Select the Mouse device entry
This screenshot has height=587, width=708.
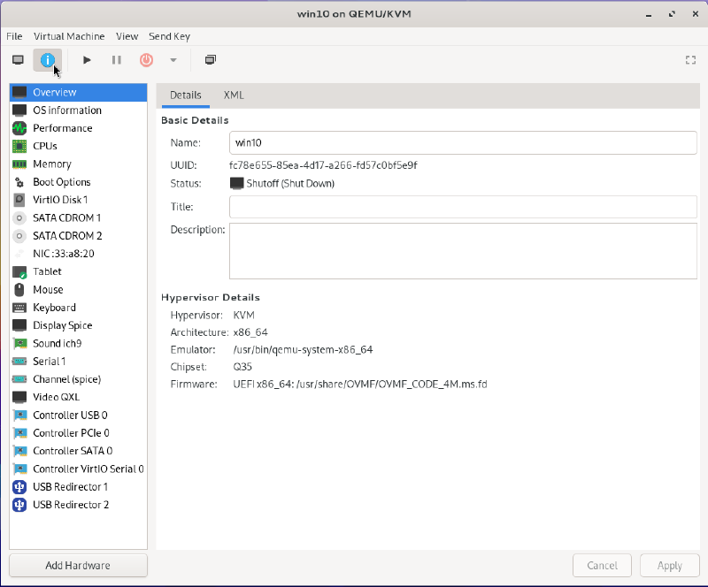(78, 290)
